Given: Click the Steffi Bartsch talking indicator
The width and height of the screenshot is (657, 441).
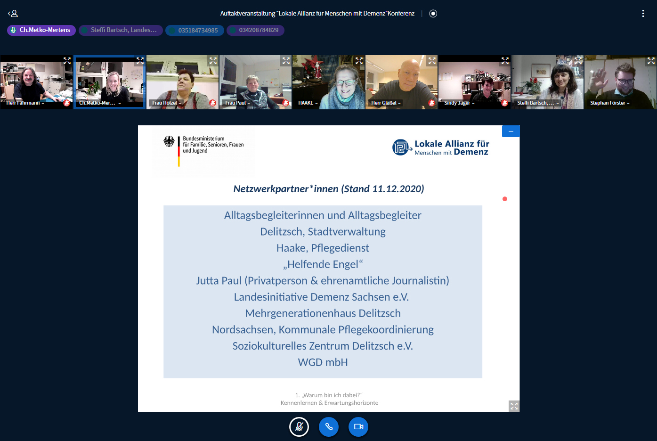Looking at the screenshot, I should [x=121, y=30].
